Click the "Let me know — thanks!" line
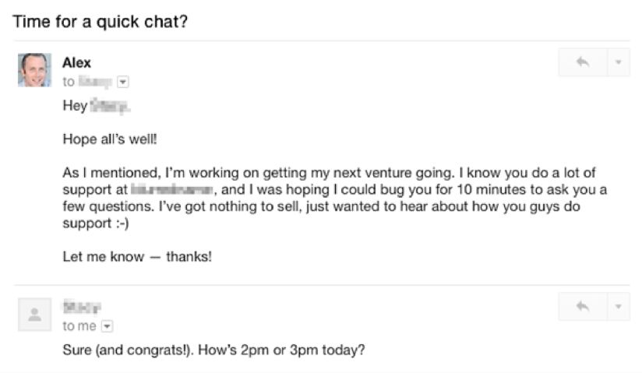This screenshot has height=373, width=642. coord(137,256)
